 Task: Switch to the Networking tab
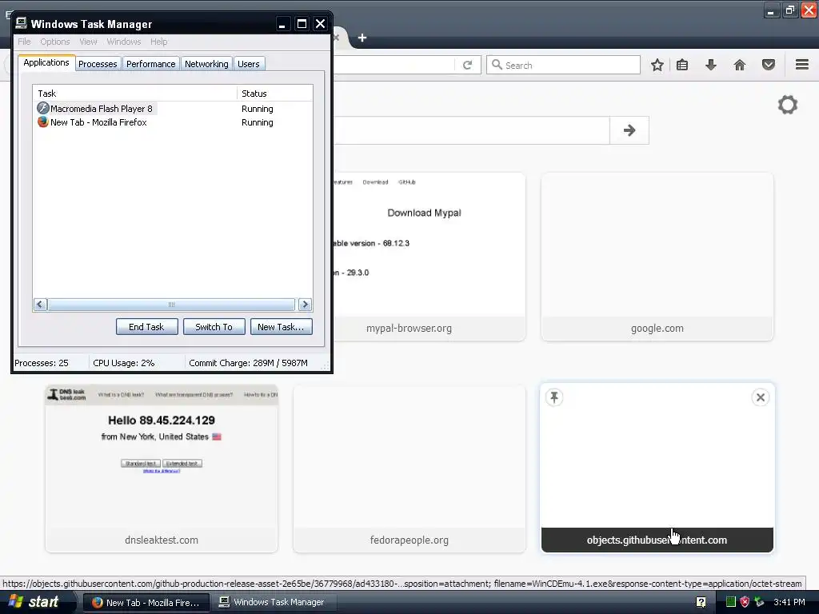click(206, 64)
